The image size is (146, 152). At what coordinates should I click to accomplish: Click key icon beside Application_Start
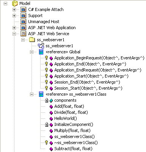coord(47,76)
